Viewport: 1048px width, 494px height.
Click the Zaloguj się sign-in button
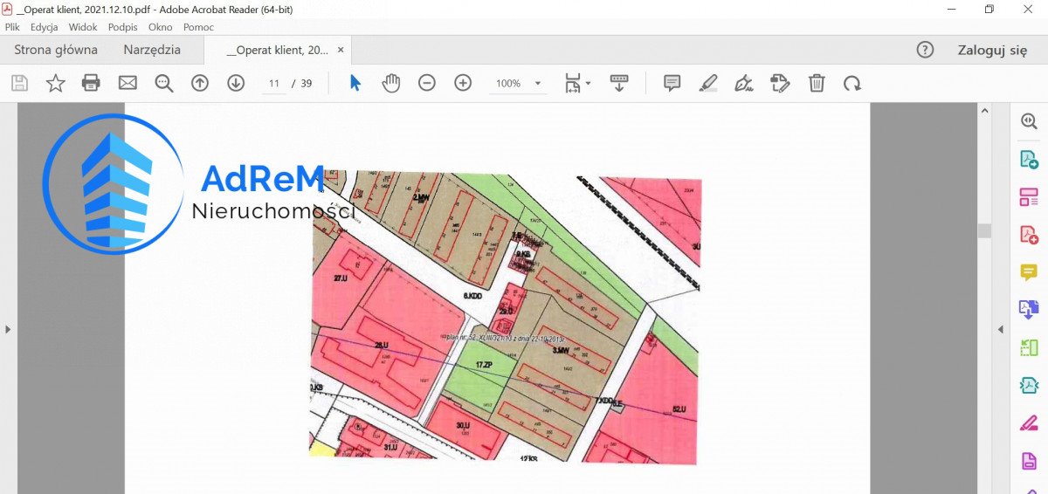tap(992, 50)
